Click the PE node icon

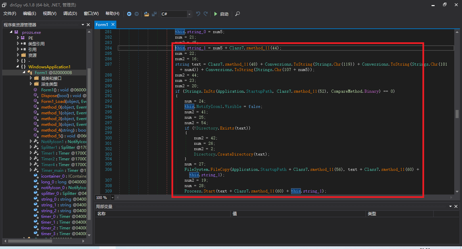[23, 38]
